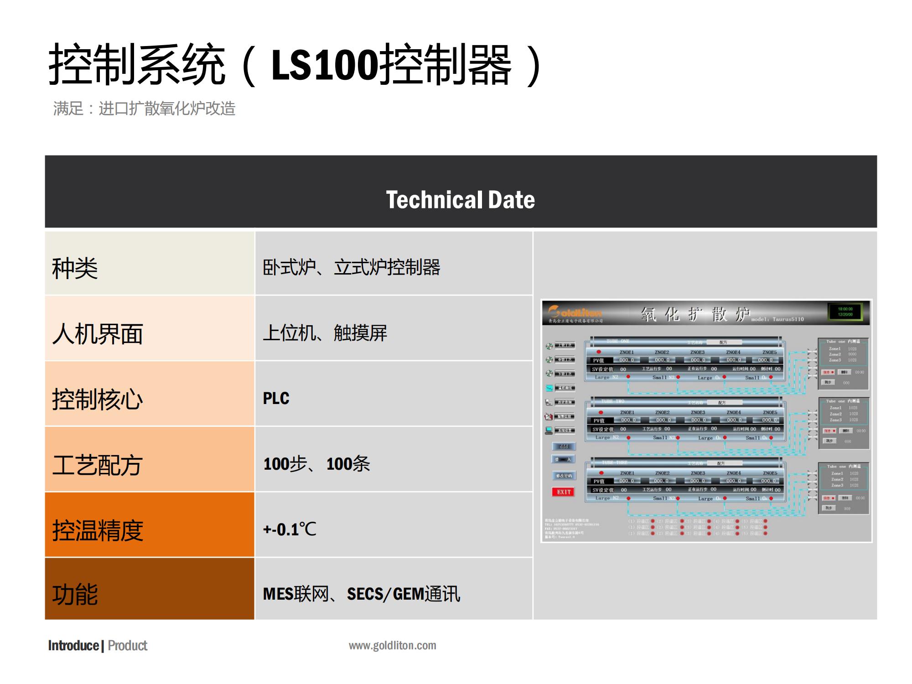Click the temperature curve chart icon
Viewport: 912px width, 684px height.
pyautogui.click(x=549, y=388)
